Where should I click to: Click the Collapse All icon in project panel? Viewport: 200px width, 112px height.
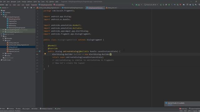[28, 8]
